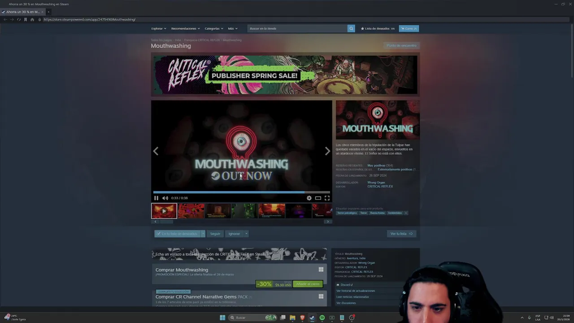The image size is (574, 323).
Task: Click the CRITICAL REFLEX Publisher Spring Sale banner
Action: (285, 75)
